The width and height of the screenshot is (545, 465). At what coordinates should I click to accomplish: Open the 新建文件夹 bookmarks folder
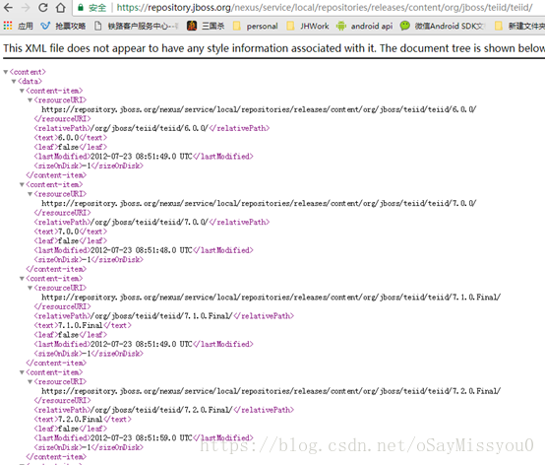pyautogui.click(x=519, y=26)
